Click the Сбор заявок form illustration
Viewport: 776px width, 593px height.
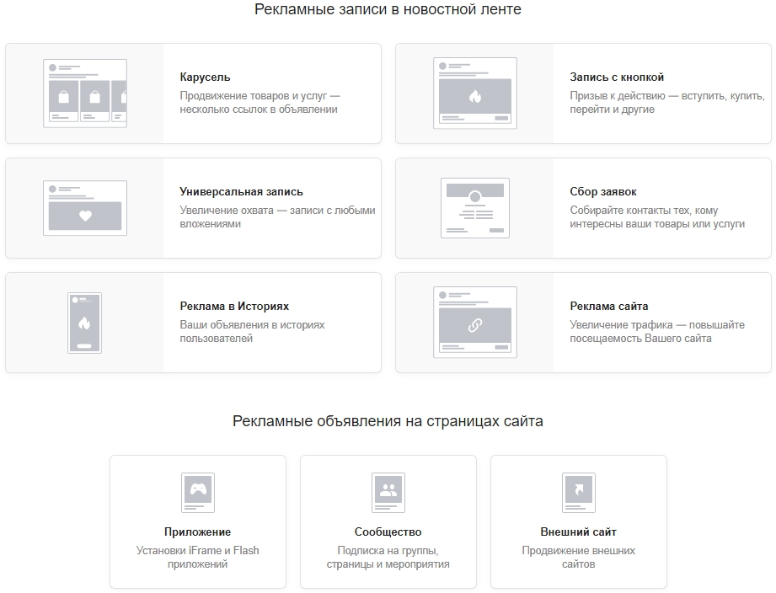(x=475, y=208)
